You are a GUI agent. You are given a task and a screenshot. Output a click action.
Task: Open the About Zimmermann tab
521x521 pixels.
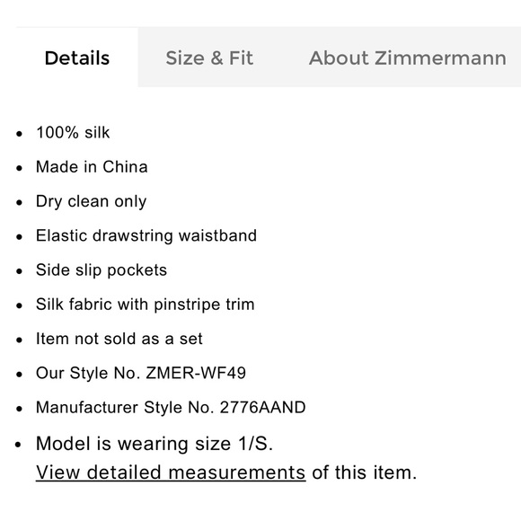coord(407,57)
